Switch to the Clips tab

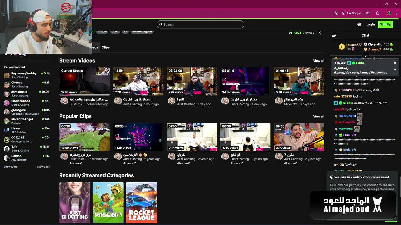[106, 47]
